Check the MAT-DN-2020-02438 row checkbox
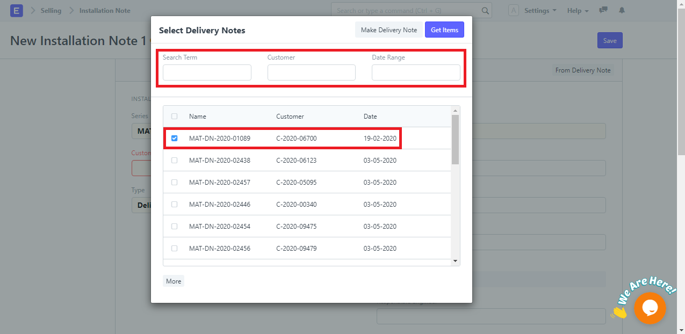 (174, 161)
